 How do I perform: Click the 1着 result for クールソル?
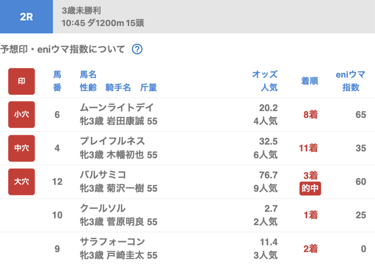310,215
